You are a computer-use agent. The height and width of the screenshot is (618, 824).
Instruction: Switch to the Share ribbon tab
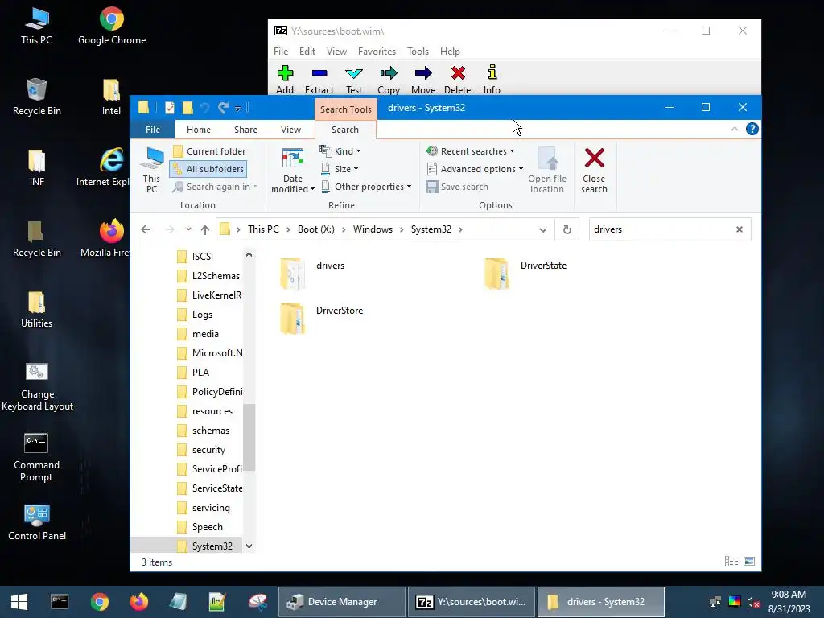click(x=245, y=130)
